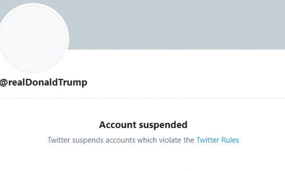Click the blank profile avatar circle

point(35,38)
